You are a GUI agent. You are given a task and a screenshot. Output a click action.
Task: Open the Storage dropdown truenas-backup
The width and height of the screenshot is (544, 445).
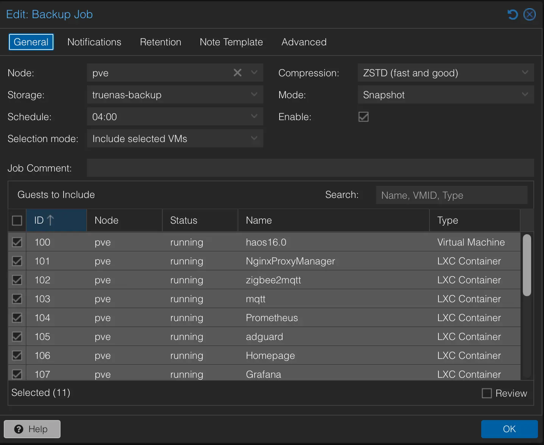coord(175,94)
